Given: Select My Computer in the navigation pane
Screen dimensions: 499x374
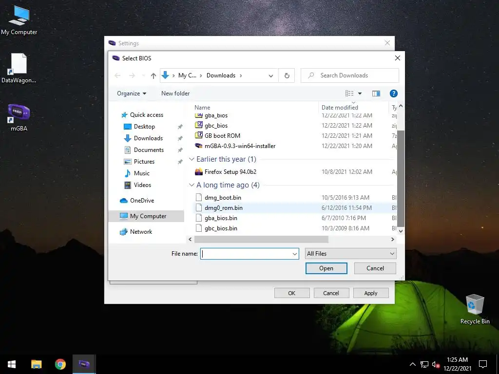Looking at the screenshot, I should (146, 216).
